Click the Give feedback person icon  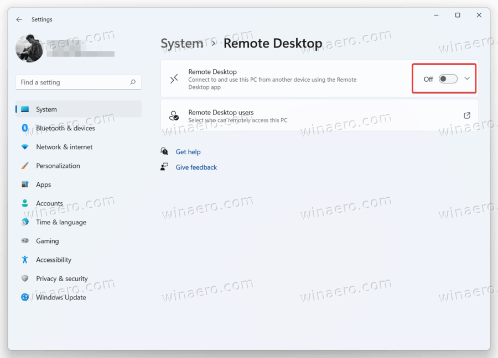click(164, 166)
